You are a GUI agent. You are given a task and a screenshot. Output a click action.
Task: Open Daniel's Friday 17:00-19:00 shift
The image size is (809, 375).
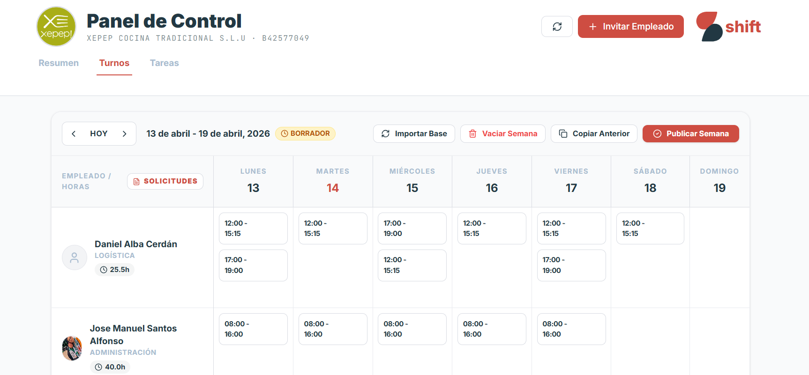coord(571,265)
